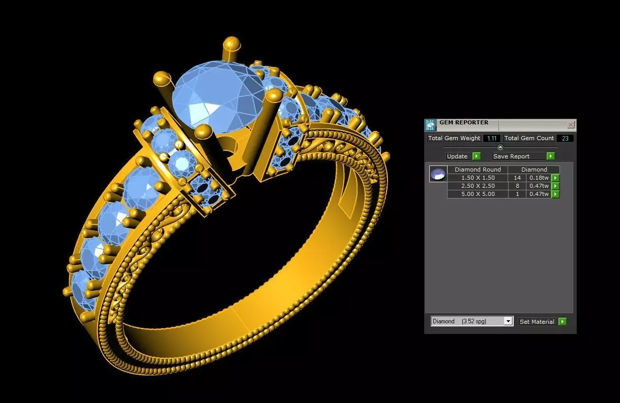Click the count cell showing 8

coord(517,186)
